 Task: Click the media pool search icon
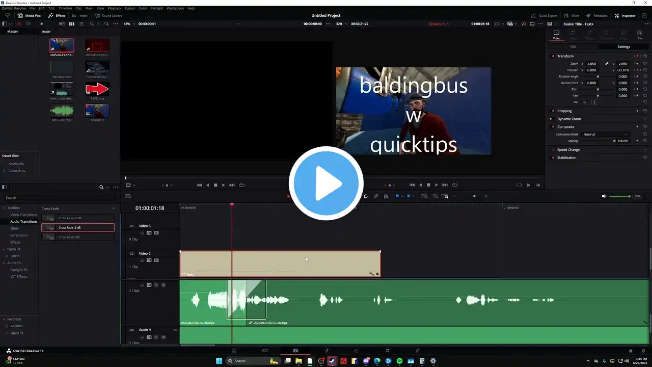92,24
